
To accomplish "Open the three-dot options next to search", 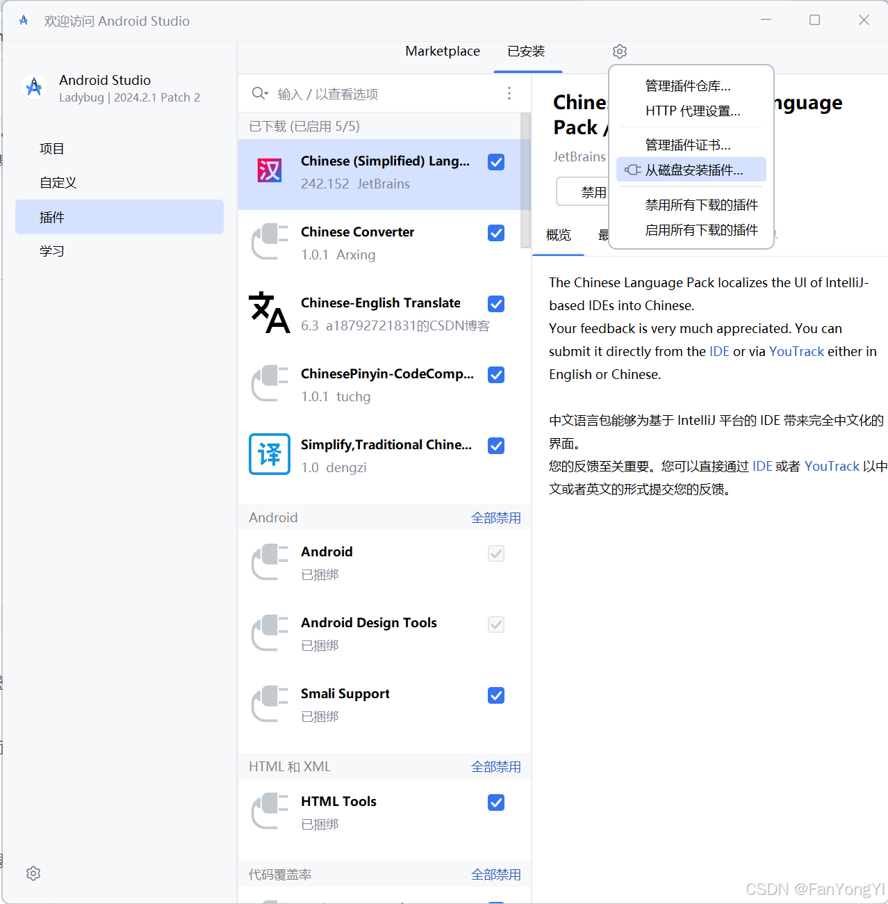I will coord(509,93).
